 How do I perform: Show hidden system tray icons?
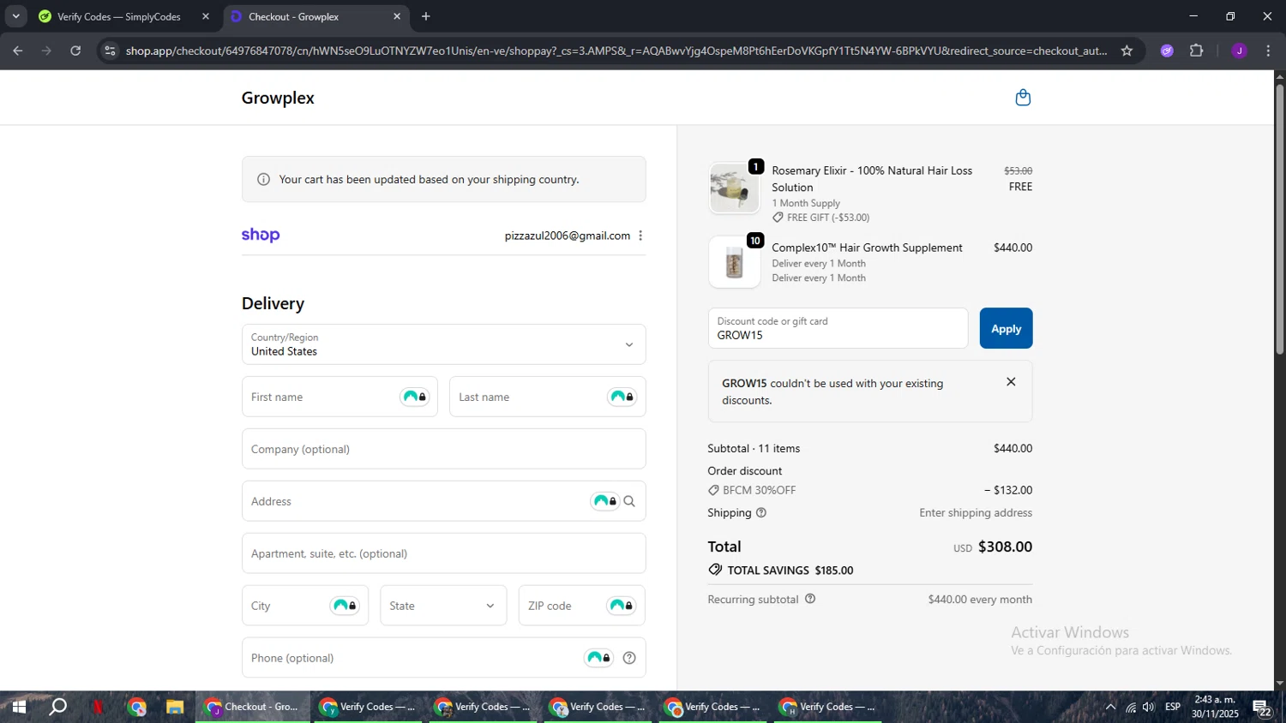1110,707
